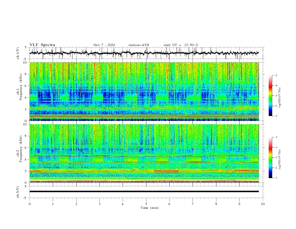Click the ch.2 colorbar "-5" tick value
Screen dimensions: 296x229
(276, 158)
